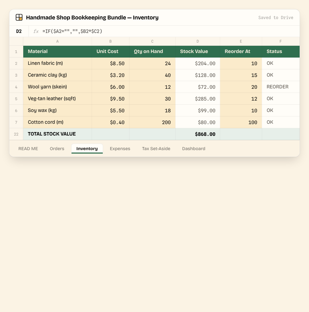The height and width of the screenshot is (312, 309).
Task: Select column D header
Action: pyautogui.click(x=198, y=41)
